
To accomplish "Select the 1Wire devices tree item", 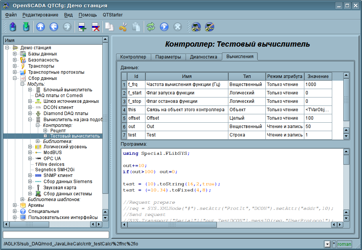I will coord(50,164).
